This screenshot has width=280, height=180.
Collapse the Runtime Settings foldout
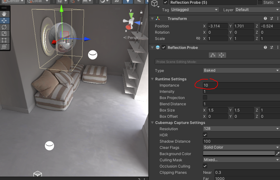152,79
